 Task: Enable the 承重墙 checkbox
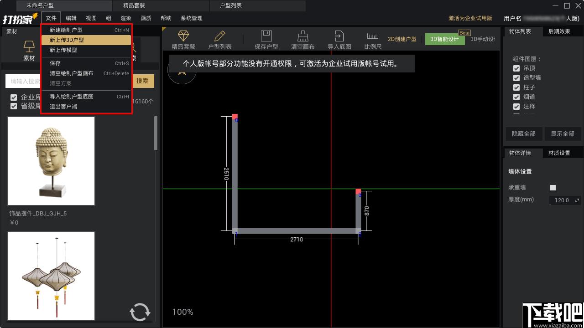click(553, 188)
